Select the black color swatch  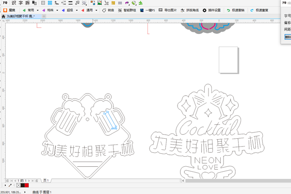pyautogui.click(x=23, y=185)
